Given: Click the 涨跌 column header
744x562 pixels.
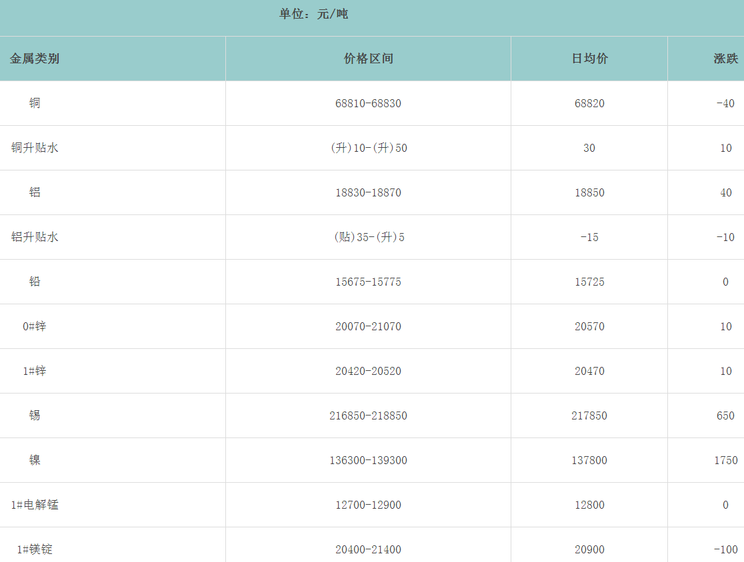Looking at the screenshot, I should [x=725, y=59].
